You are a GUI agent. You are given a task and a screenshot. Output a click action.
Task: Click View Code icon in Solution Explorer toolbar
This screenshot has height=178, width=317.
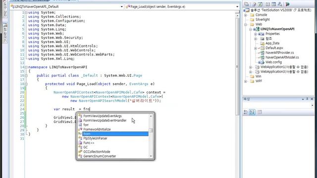click(x=267, y=4)
